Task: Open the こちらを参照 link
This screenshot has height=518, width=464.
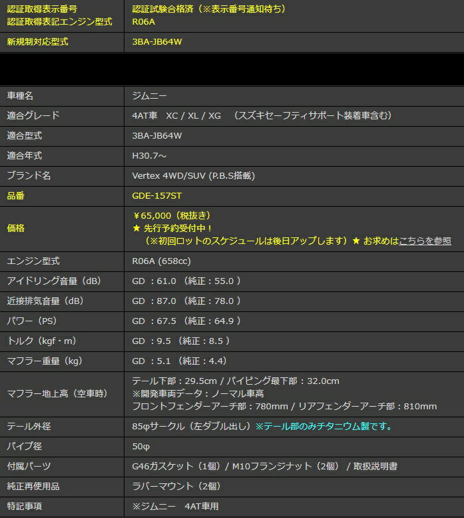Action: [x=425, y=241]
